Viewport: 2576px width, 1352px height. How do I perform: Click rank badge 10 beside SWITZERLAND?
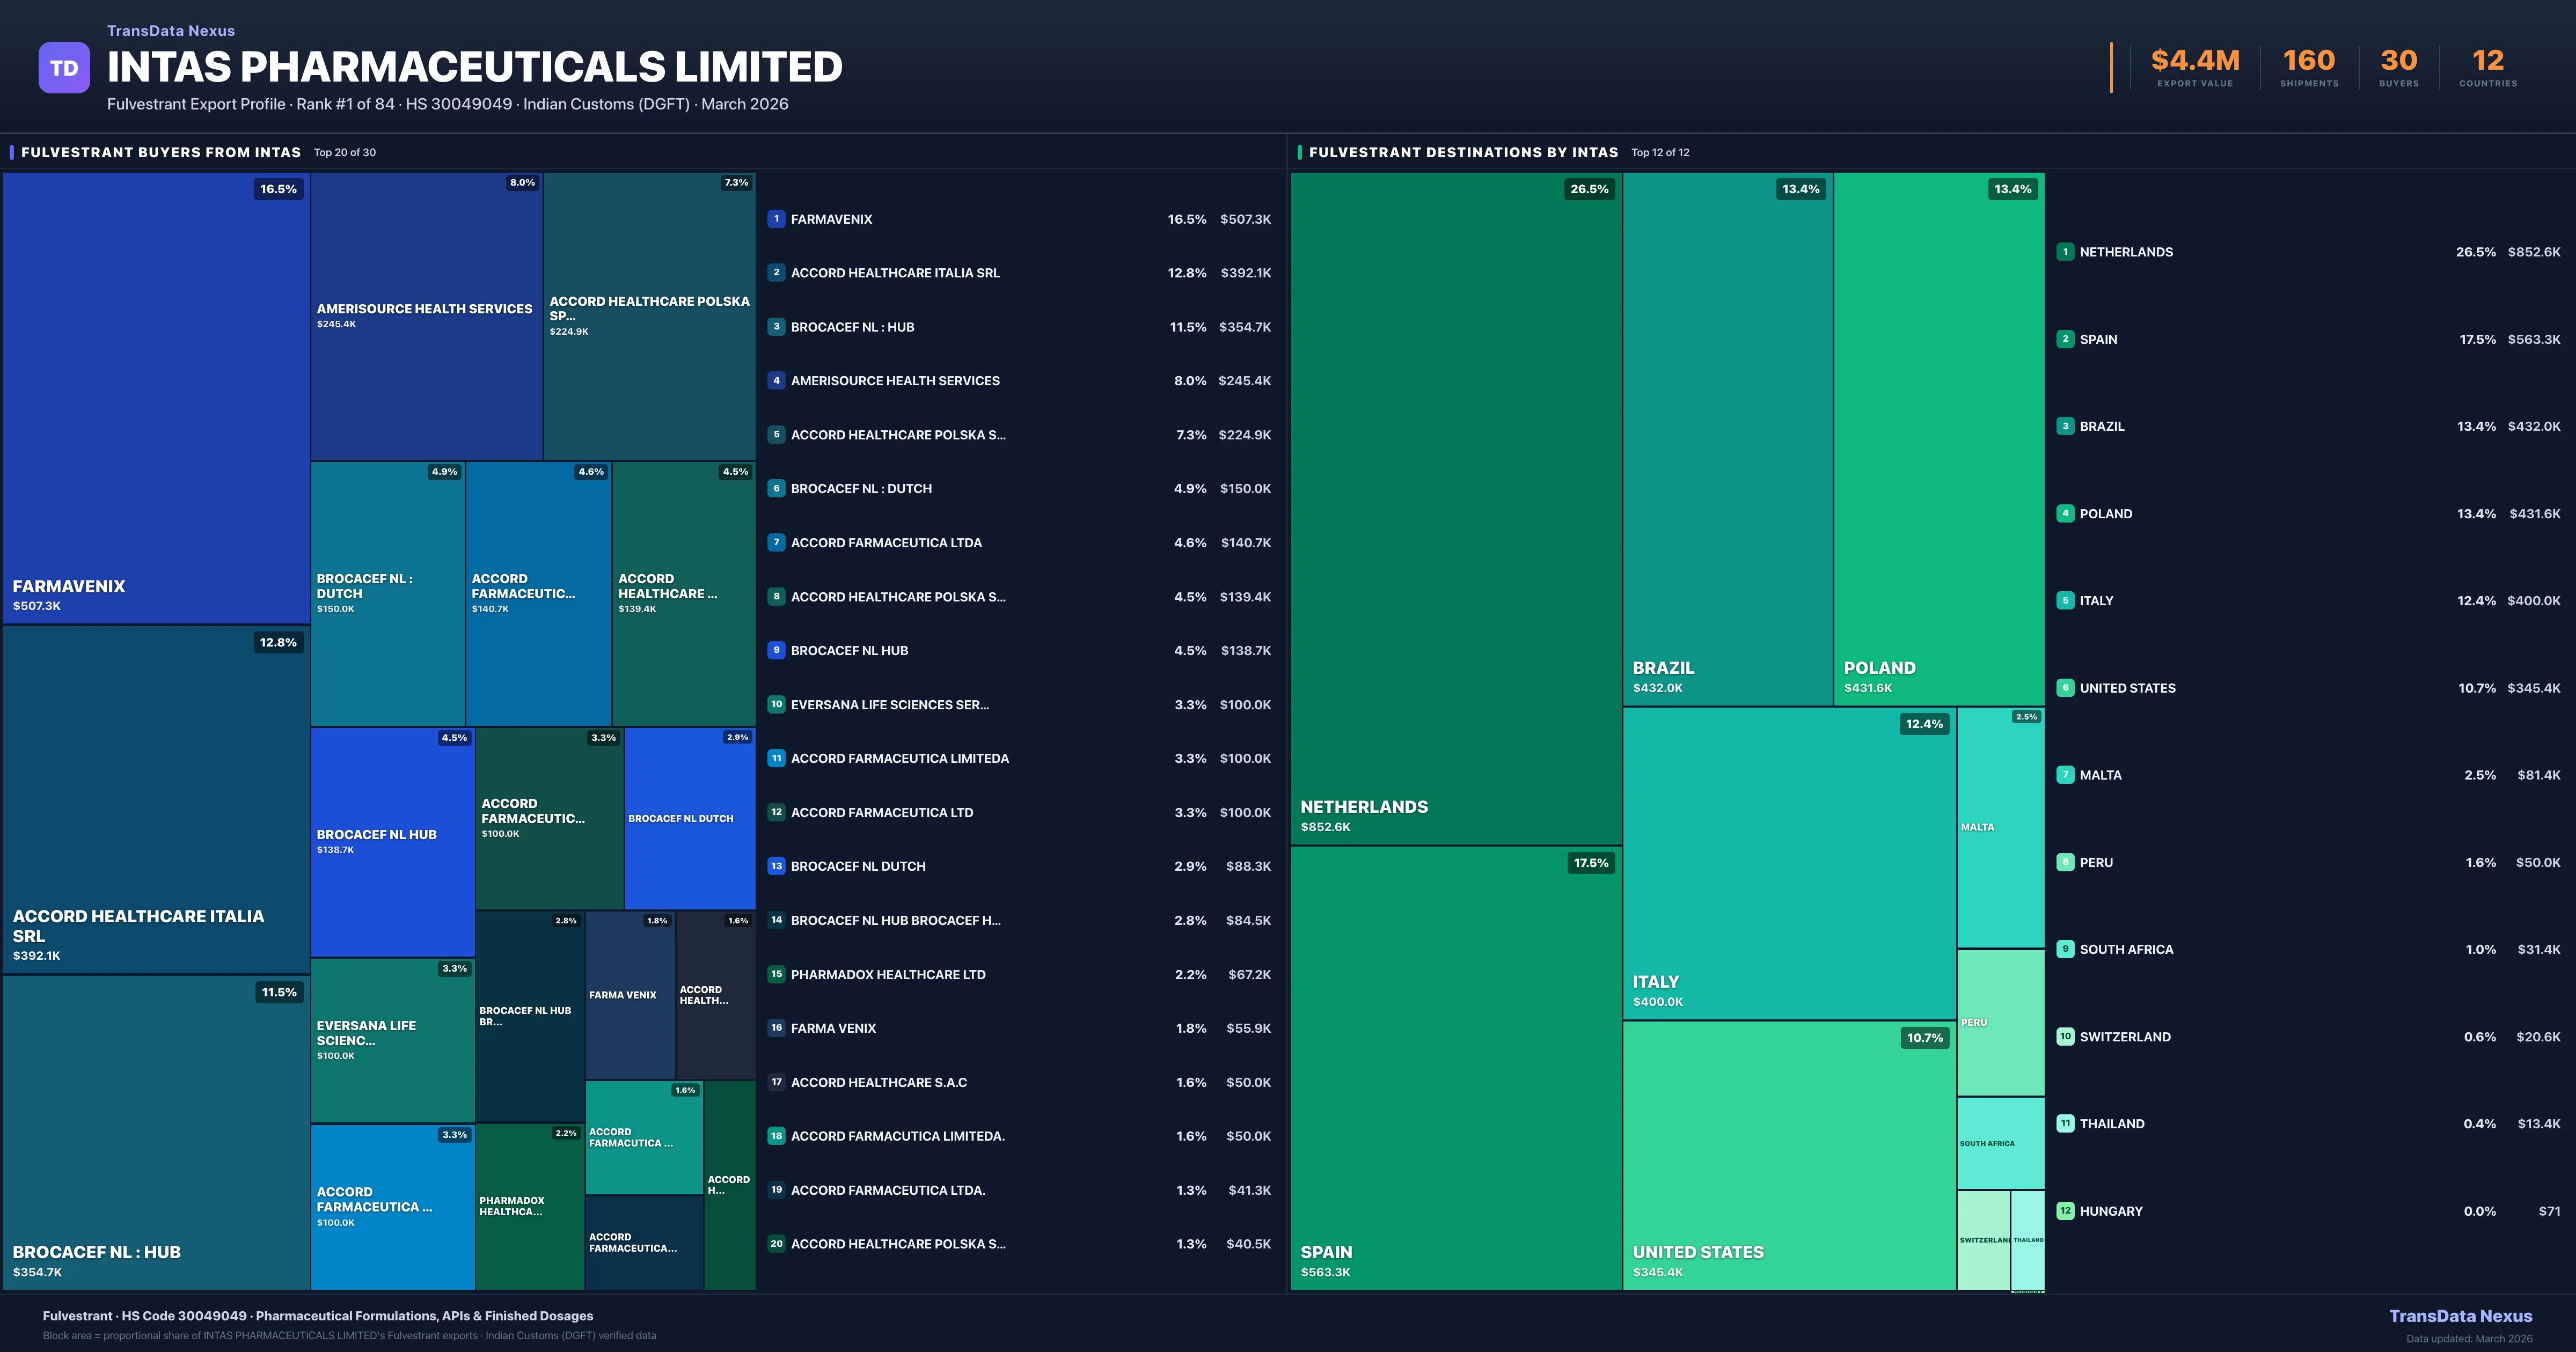point(2065,1037)
